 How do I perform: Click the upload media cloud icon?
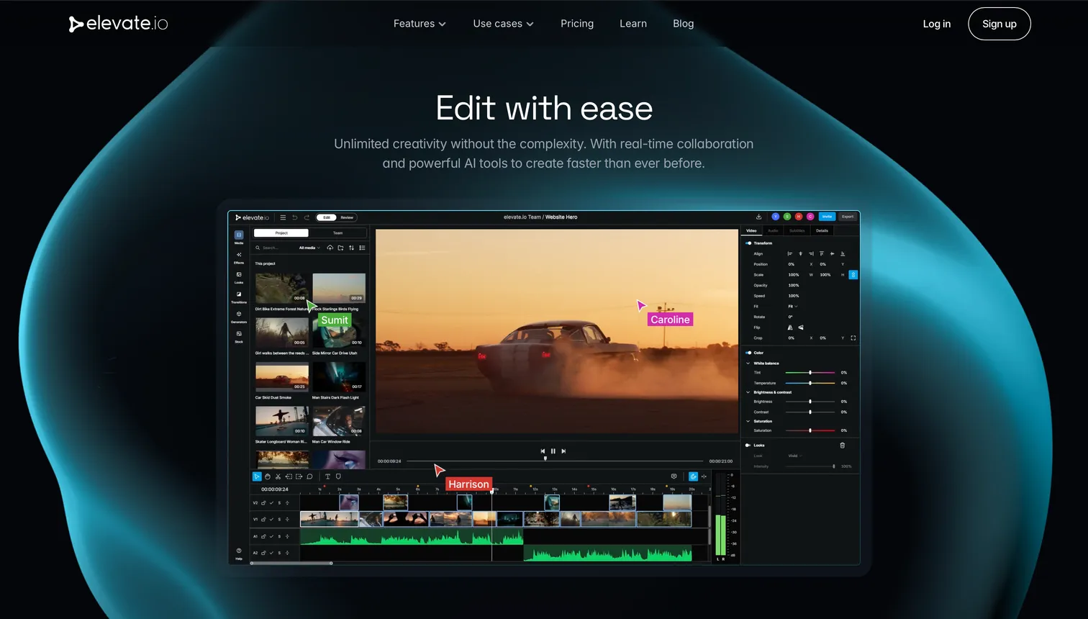[x=330, y=248]
